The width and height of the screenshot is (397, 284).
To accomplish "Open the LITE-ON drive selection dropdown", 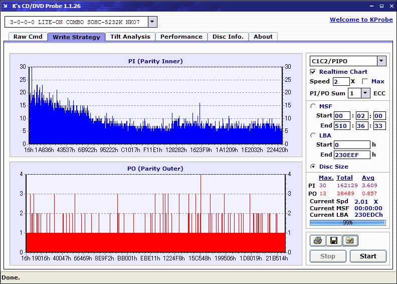I will pyautogui.click(x=152, y=22).
